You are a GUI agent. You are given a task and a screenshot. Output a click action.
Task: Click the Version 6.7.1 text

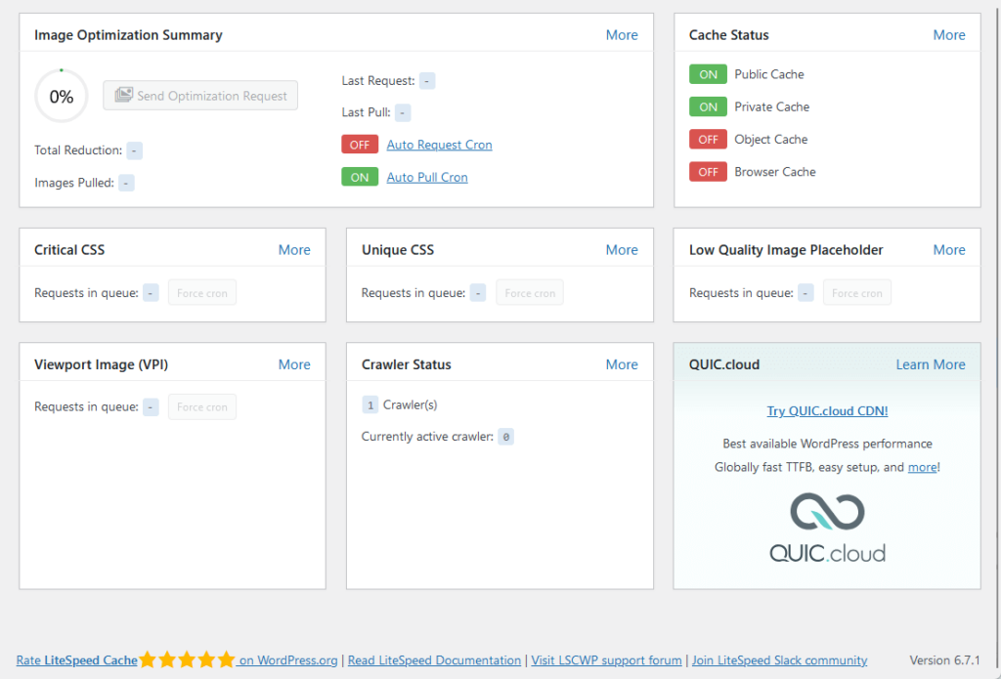945,659
